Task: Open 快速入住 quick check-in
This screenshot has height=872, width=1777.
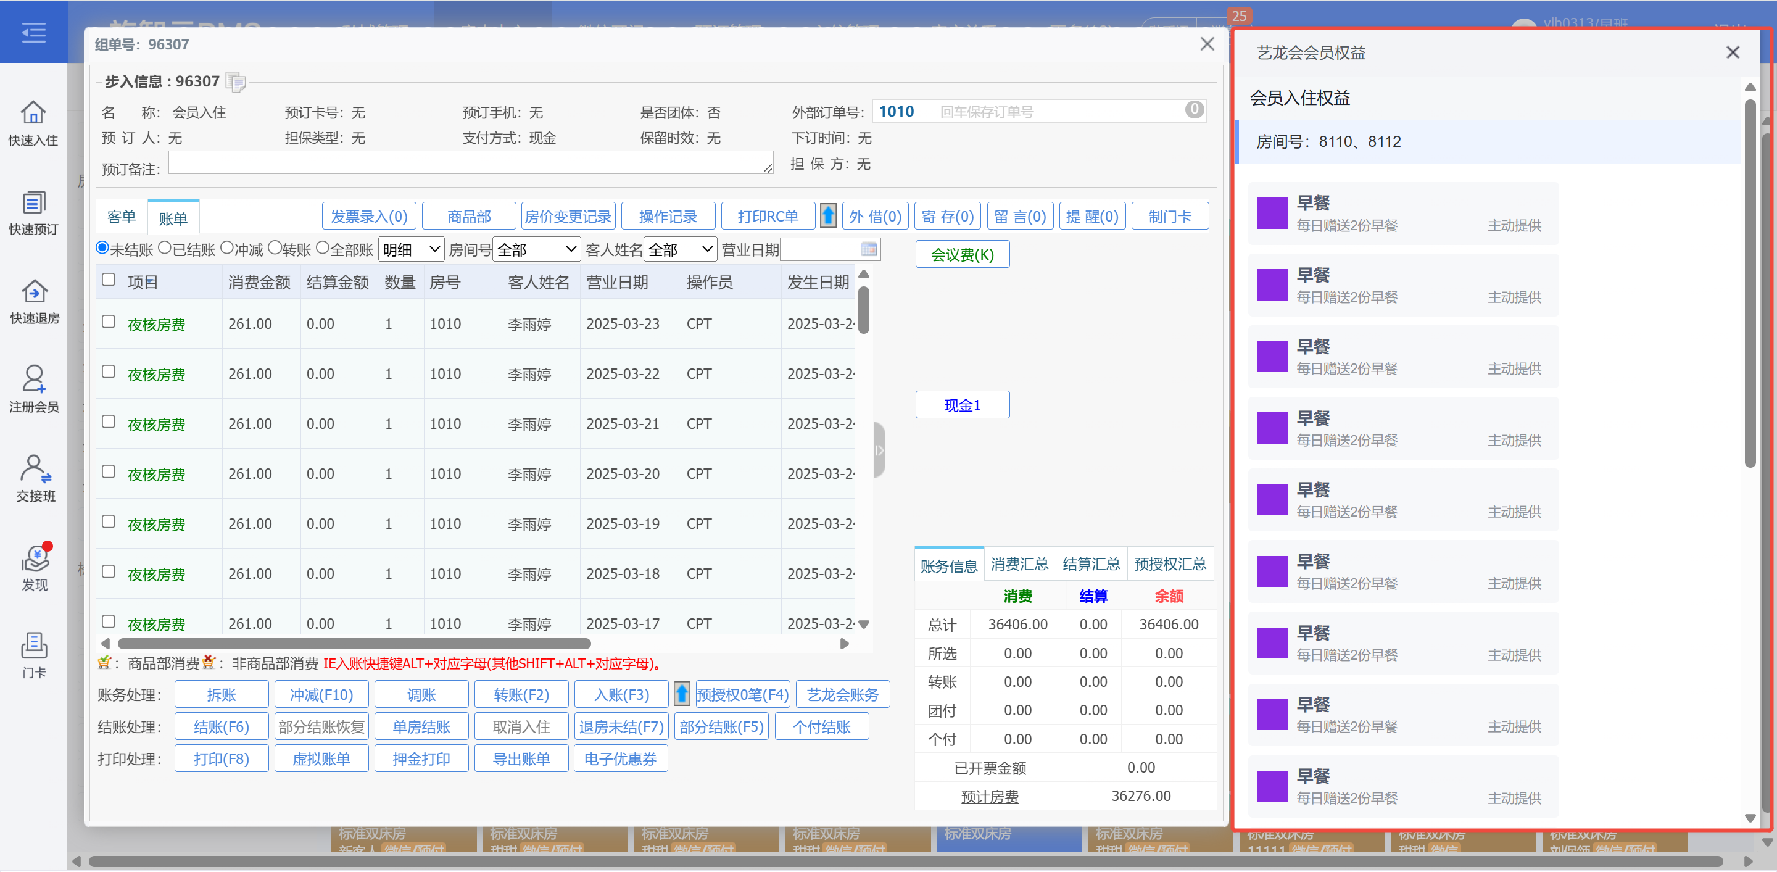Action: pyautogui.click(x=33, y=123)
